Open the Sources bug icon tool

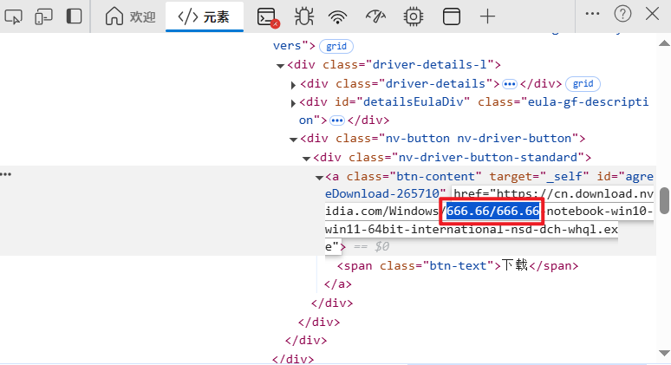coord(303,16)
